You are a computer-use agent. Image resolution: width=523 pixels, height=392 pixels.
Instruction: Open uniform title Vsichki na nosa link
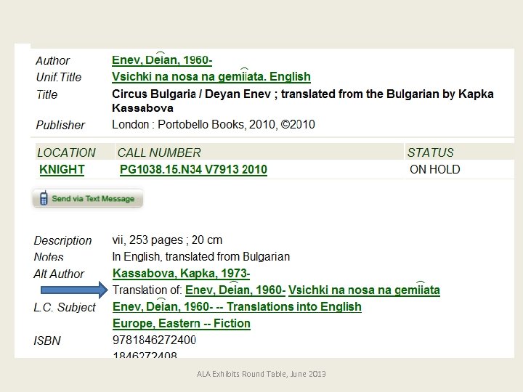[211, 77]
